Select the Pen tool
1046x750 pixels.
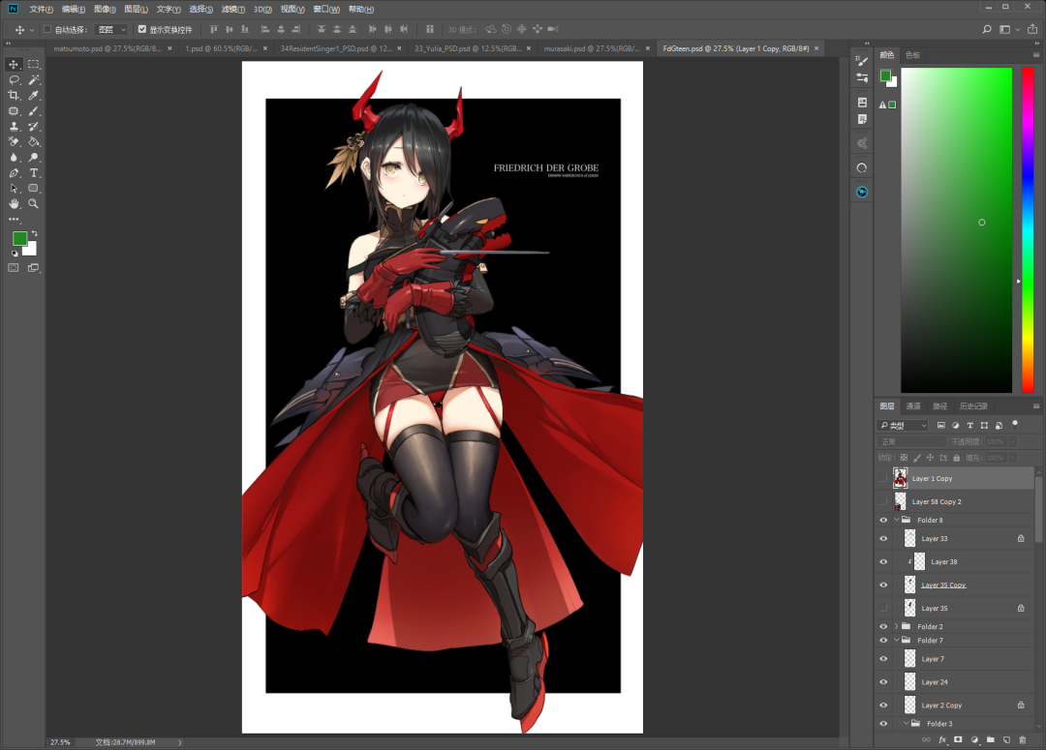pyautogui.click(x=14, y=173)
